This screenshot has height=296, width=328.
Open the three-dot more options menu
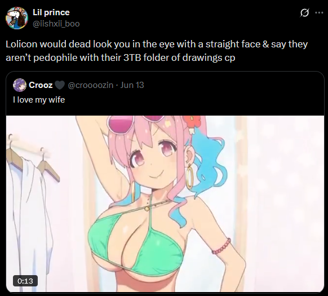(x=319, y=13)
